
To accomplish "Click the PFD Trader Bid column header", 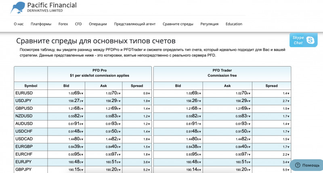I will point(178,86).
